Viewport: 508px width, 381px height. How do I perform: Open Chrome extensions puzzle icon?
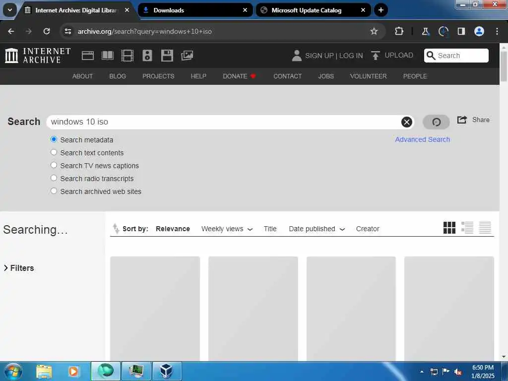(x=399, y=31)
